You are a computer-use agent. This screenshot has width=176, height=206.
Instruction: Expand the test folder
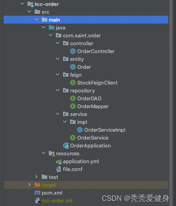coord(36,177)
